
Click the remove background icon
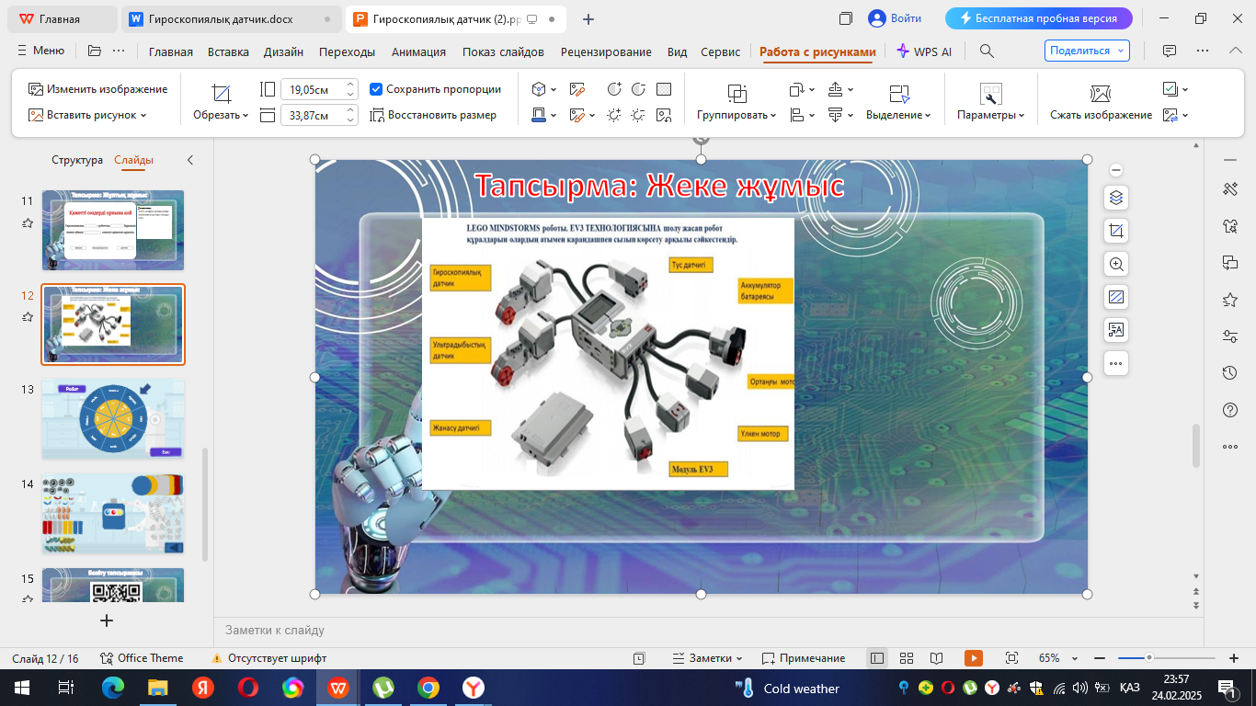pos(577,89)
